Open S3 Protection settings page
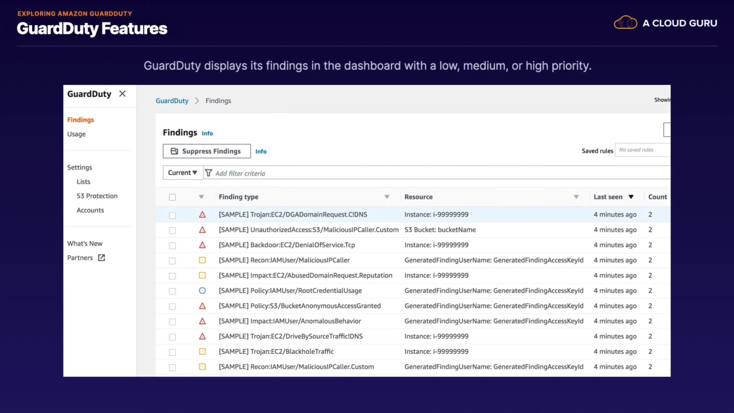This screenshot has width=734, height=413. (97, 196)
